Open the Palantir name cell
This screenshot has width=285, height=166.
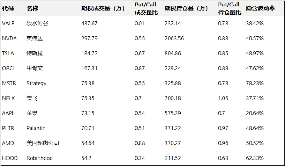point(36,128)
